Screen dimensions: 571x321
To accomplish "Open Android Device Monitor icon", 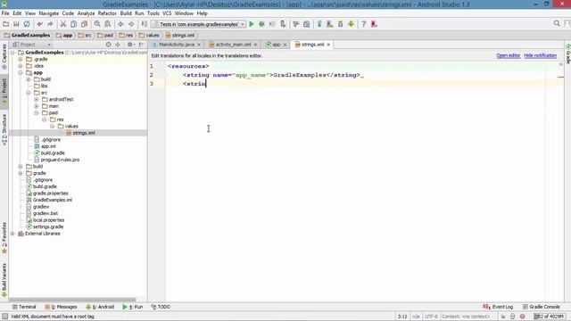I will click(x=351, y=24).
